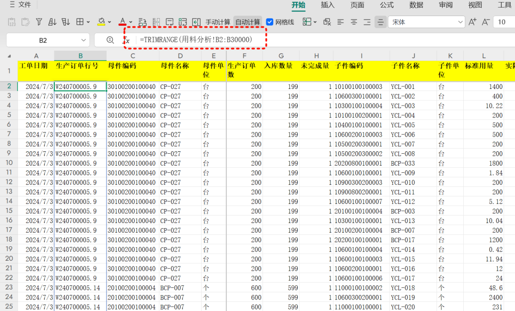Open border style dropdown arrow

(x=88, y=22)
